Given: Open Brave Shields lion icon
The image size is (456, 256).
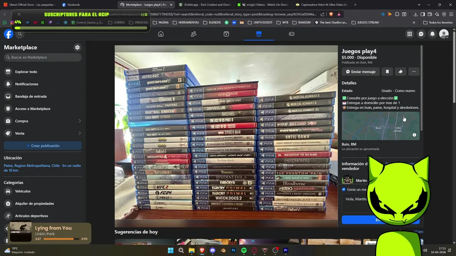Looking at the screenshot, I should tap(331, 14).
